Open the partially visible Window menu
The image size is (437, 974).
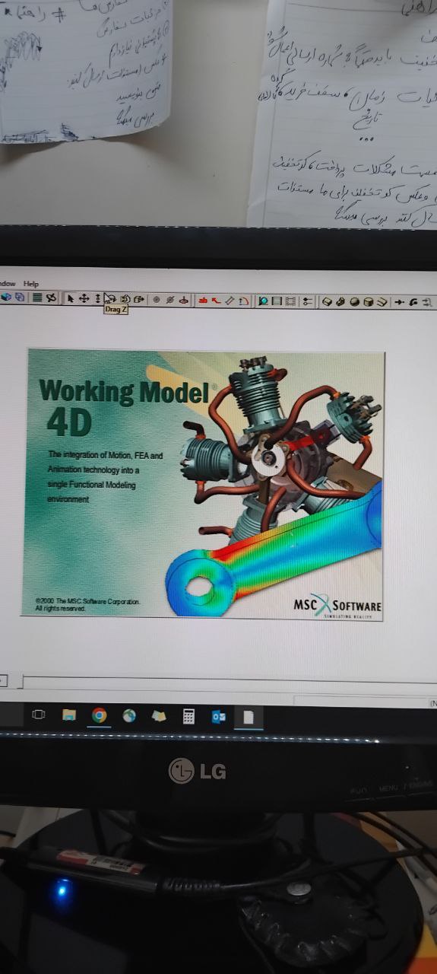click(x=7, y=284)
